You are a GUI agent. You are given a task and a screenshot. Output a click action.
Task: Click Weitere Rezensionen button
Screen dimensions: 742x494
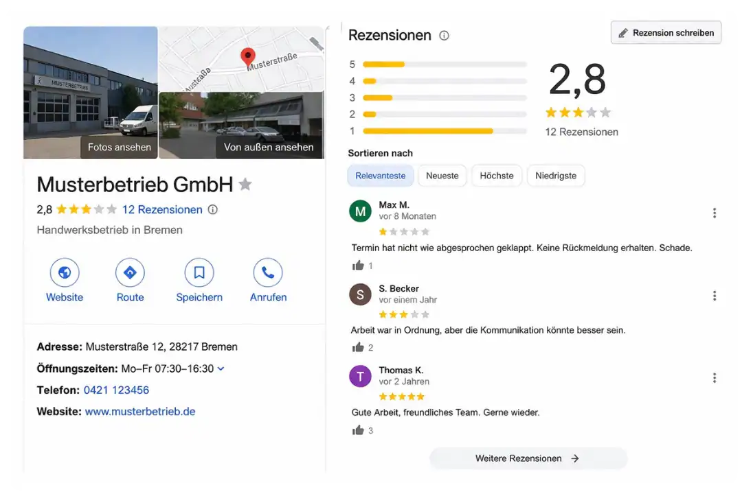(528, 458)
